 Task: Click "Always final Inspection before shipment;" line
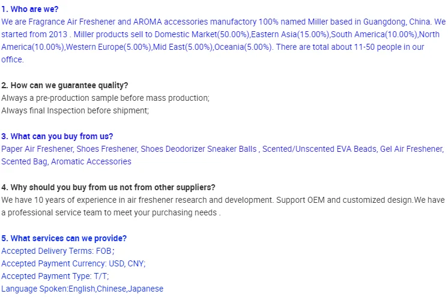pos(74,110)
